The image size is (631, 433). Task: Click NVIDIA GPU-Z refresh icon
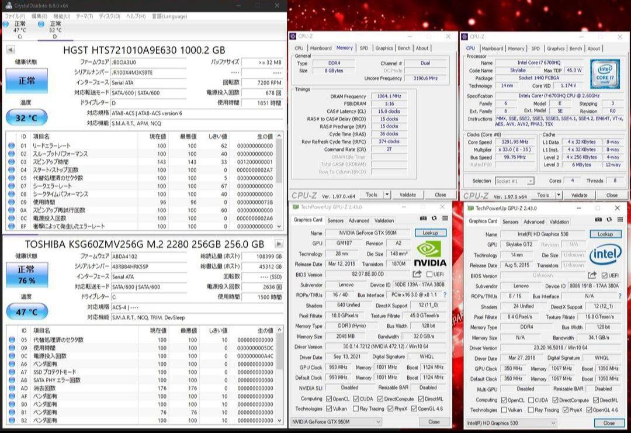click(x=434, y=219)
